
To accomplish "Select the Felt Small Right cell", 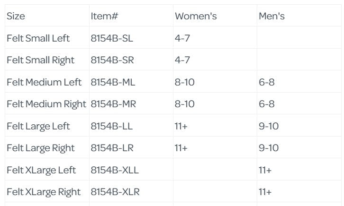I will (x=40, y=60).
